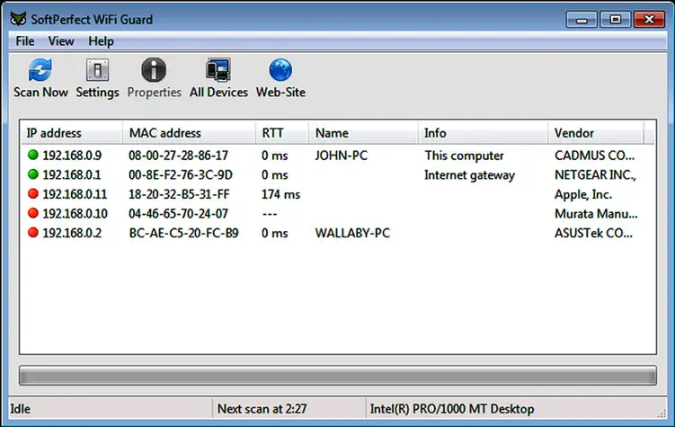
Task: Click the Properties info icon
Action: 154,70
